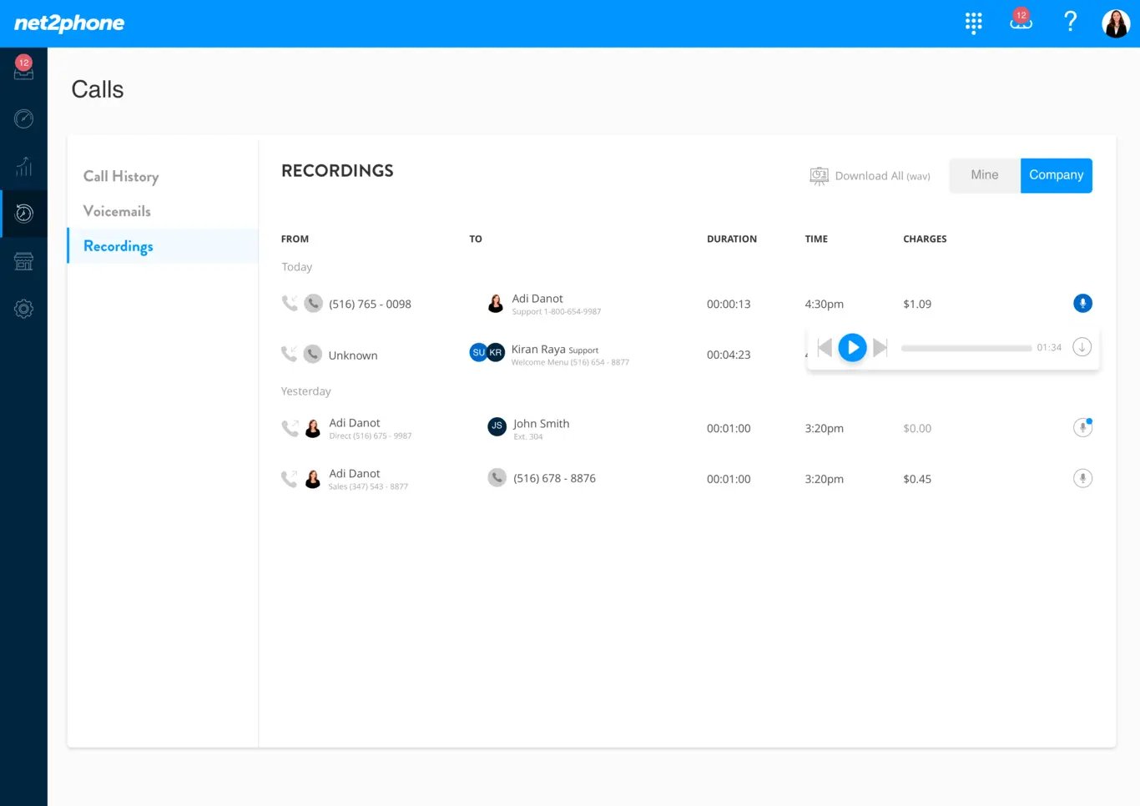The image size is (1140, 806).
Task: Open Call History section
Action: tap(121, 176)
